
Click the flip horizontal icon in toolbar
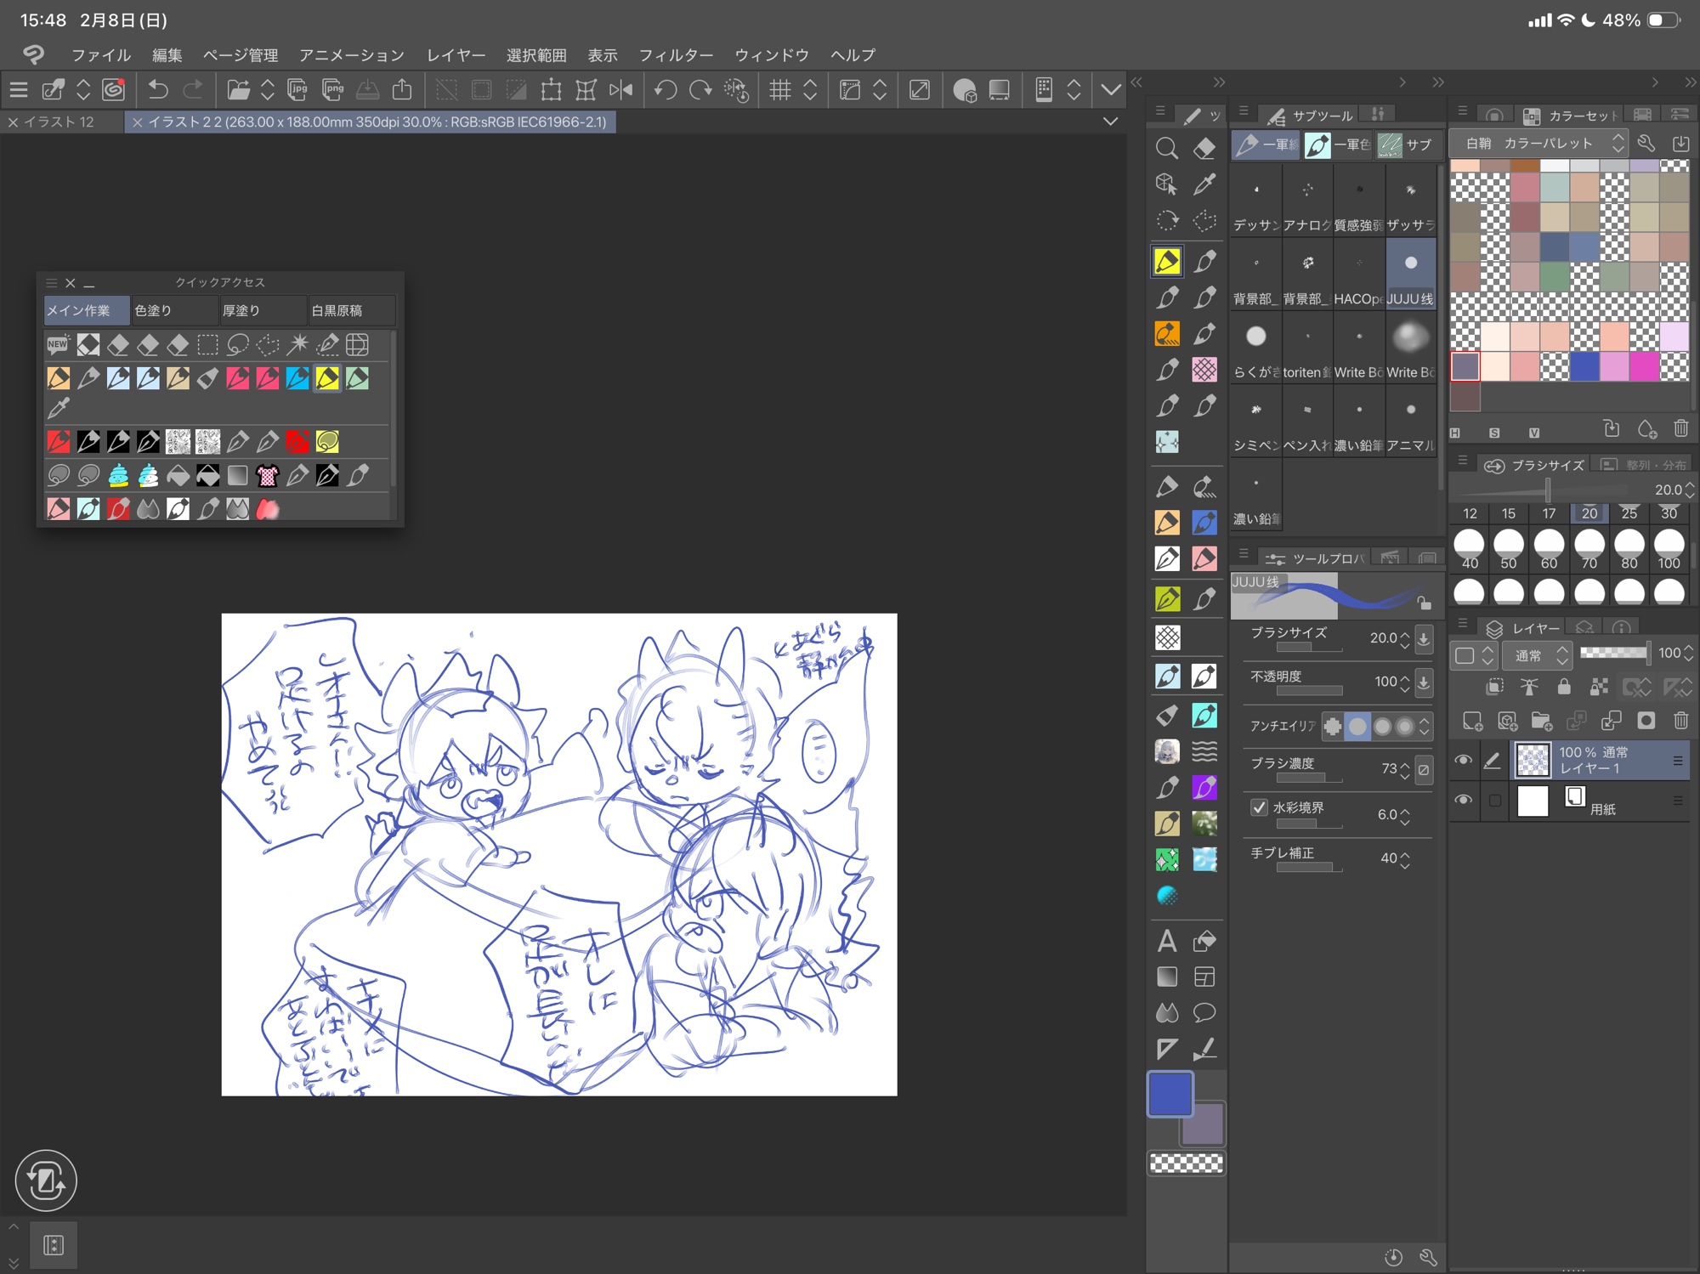click(621, 89)
